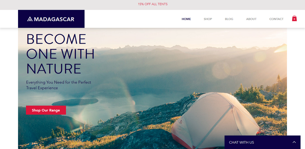Click the MADAGASCAR brand name text
The image size is (305, 149).
coord(54,19)
